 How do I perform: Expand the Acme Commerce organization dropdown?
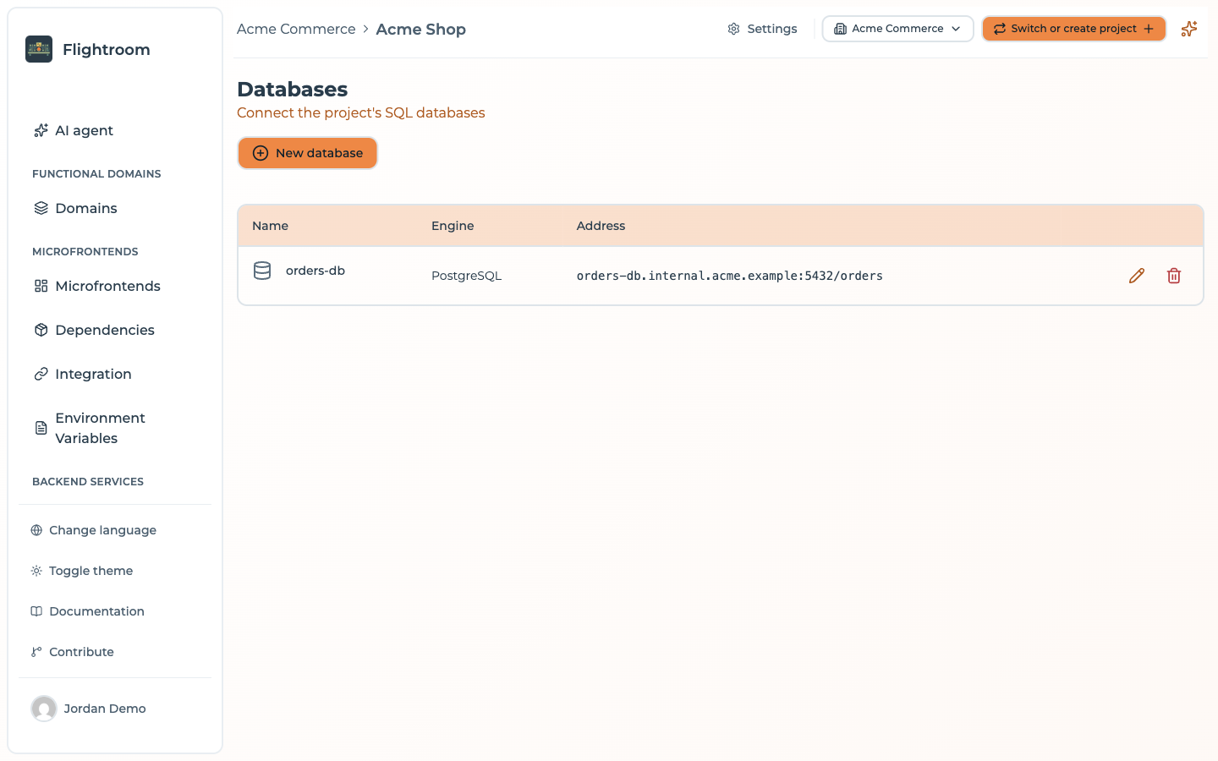coord(897,29)
